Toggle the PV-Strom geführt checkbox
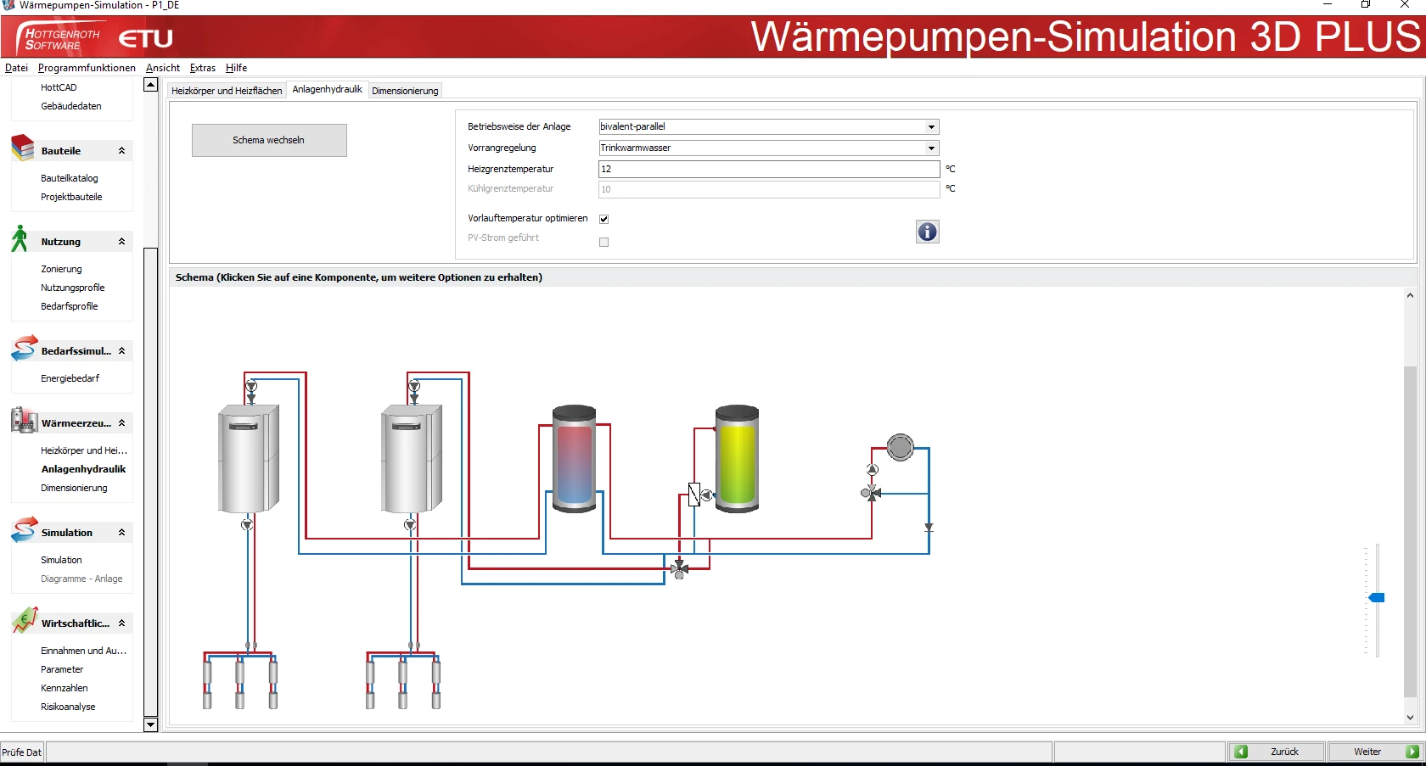This screenshot has width=1426, height=766. click(x=604, y=242)
